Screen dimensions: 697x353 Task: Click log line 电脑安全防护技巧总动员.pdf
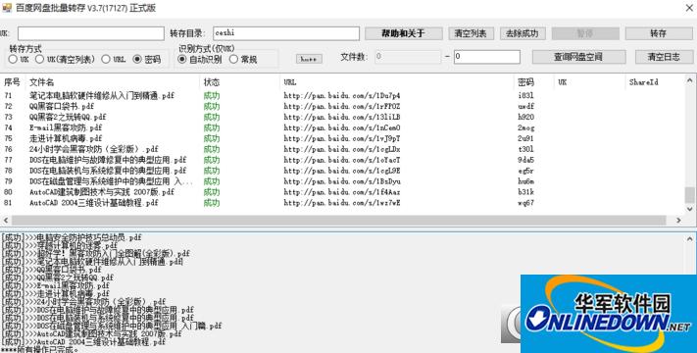point(72,237)
